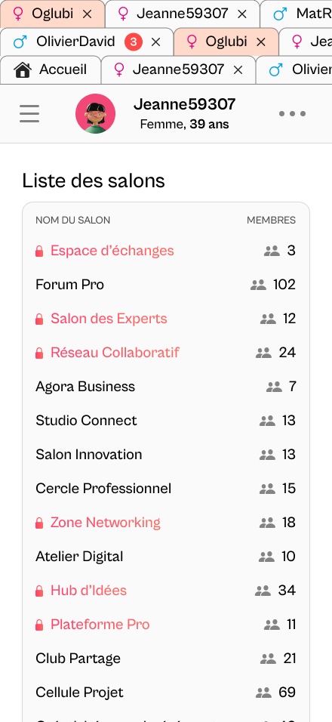Click the members icon for Forum Pro

pyautogui.click(x=258, y=285)
